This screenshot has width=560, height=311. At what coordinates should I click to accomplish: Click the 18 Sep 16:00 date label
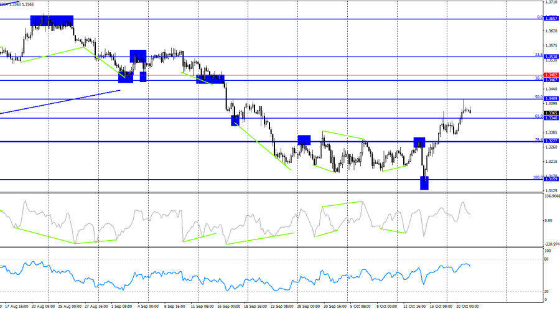click(x=255, y=307)
